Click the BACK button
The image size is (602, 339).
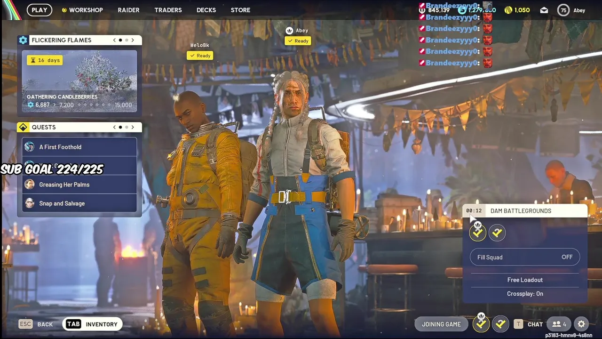point(45,324)
